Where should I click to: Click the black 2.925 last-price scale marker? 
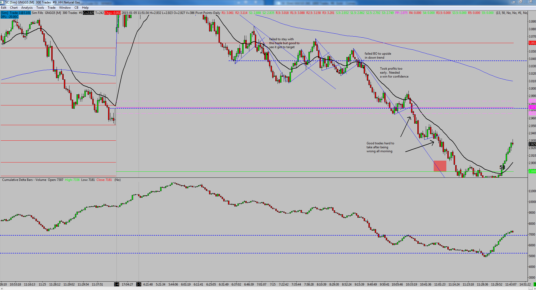[x=532, y=144]
